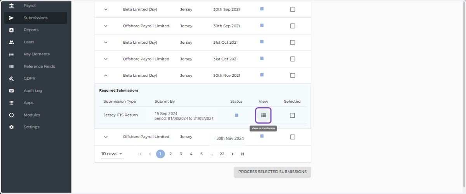Click the Submission Type column header
The height and width of the screenshot is (194, 466).
pyautogui.click(x=120, y=101)
